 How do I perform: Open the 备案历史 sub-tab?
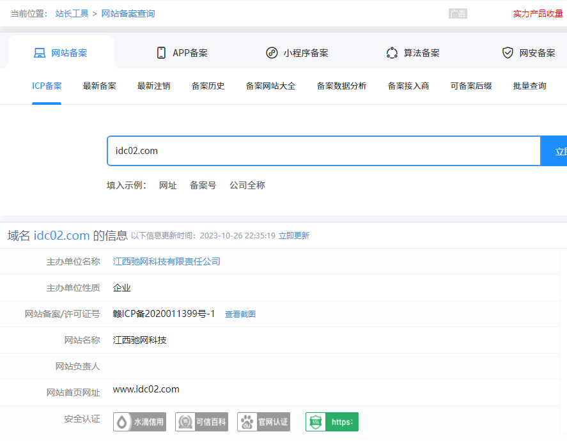(208, 86)
